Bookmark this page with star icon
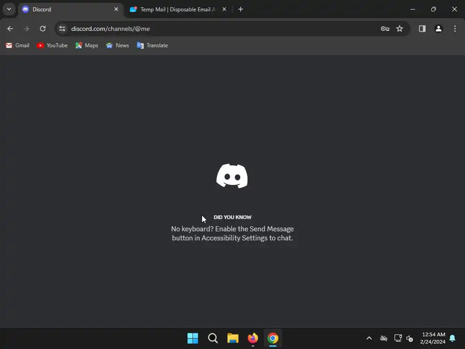 point(400,29)
